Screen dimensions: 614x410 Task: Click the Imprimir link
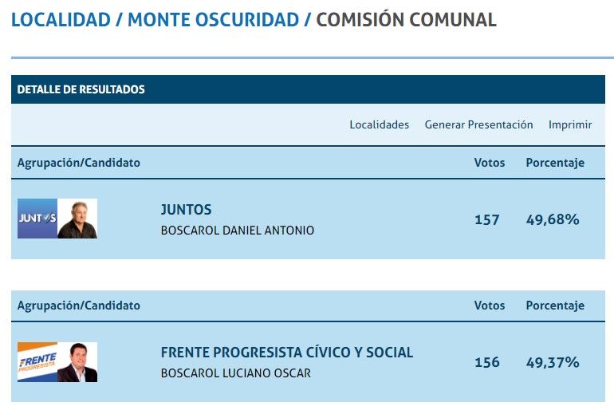570,124
